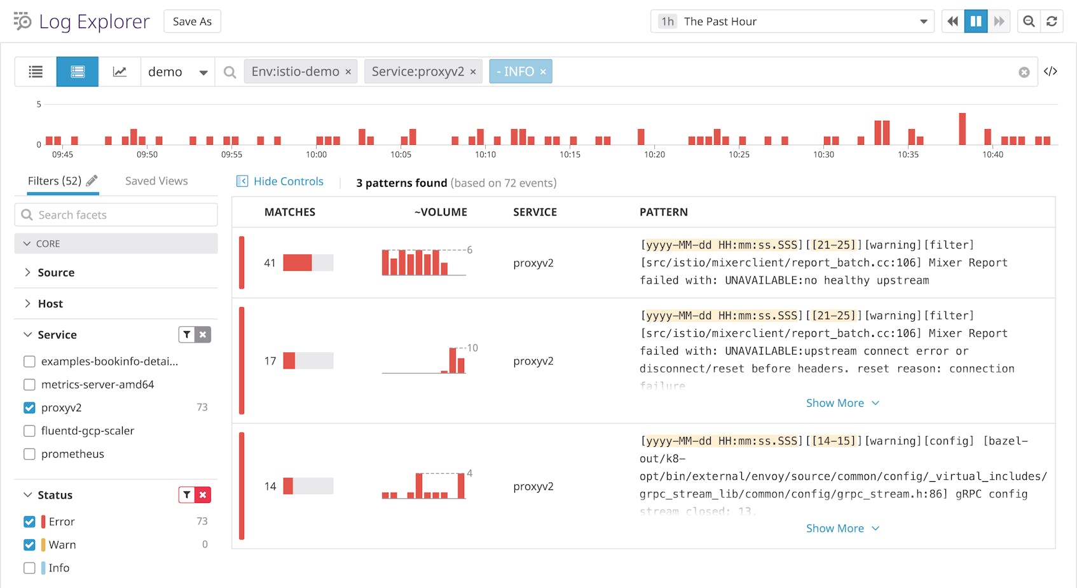Screen dimensions: 1077x588
Task: Open the demo saved view dropdown
Action: click(x=177, y=71)
